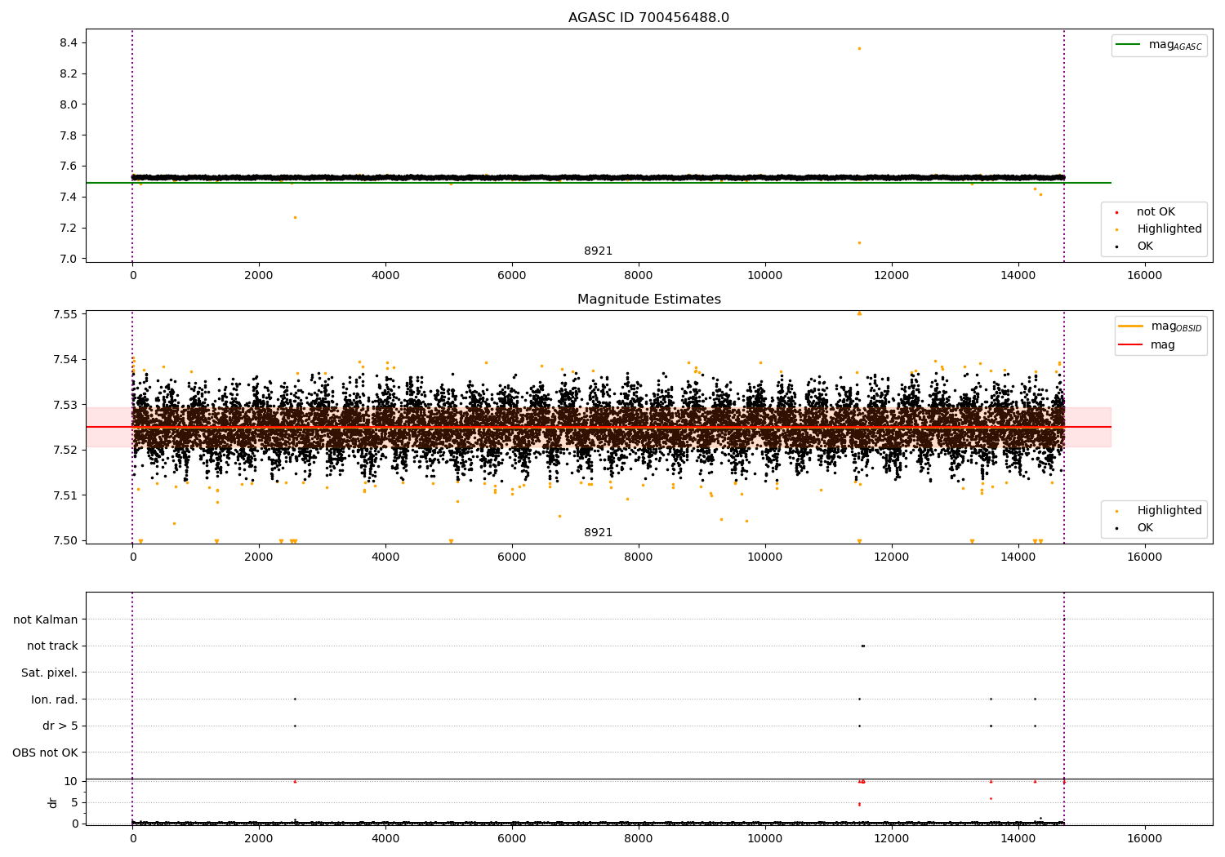The height and width of the screenshot is (857, 1225).
Task: Click the 7.50 tick label on middle plot
Action: coord(65,540)
